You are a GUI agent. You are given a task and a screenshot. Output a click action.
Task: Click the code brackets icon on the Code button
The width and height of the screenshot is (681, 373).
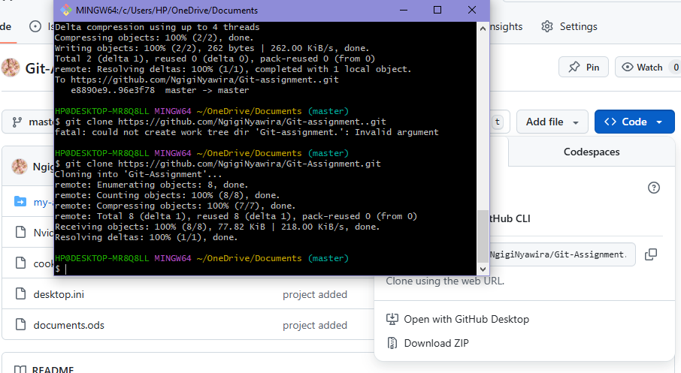[x=610, y=122]
